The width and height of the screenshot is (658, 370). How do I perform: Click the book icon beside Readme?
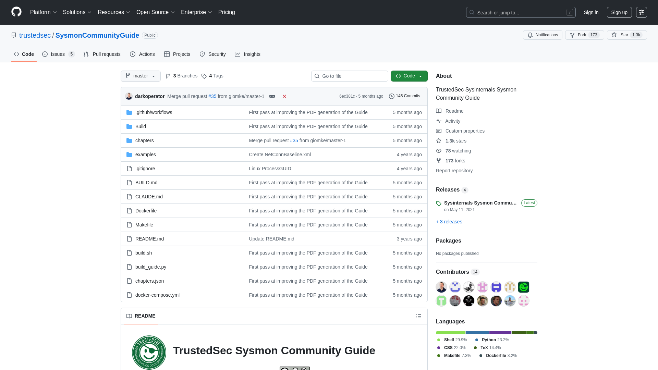[439, 111]
